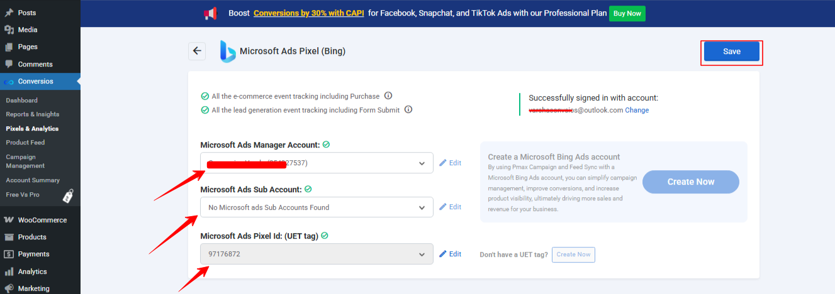Click Create Now next to UET tag prompt
835x294 pixels.
click(573, 254)
